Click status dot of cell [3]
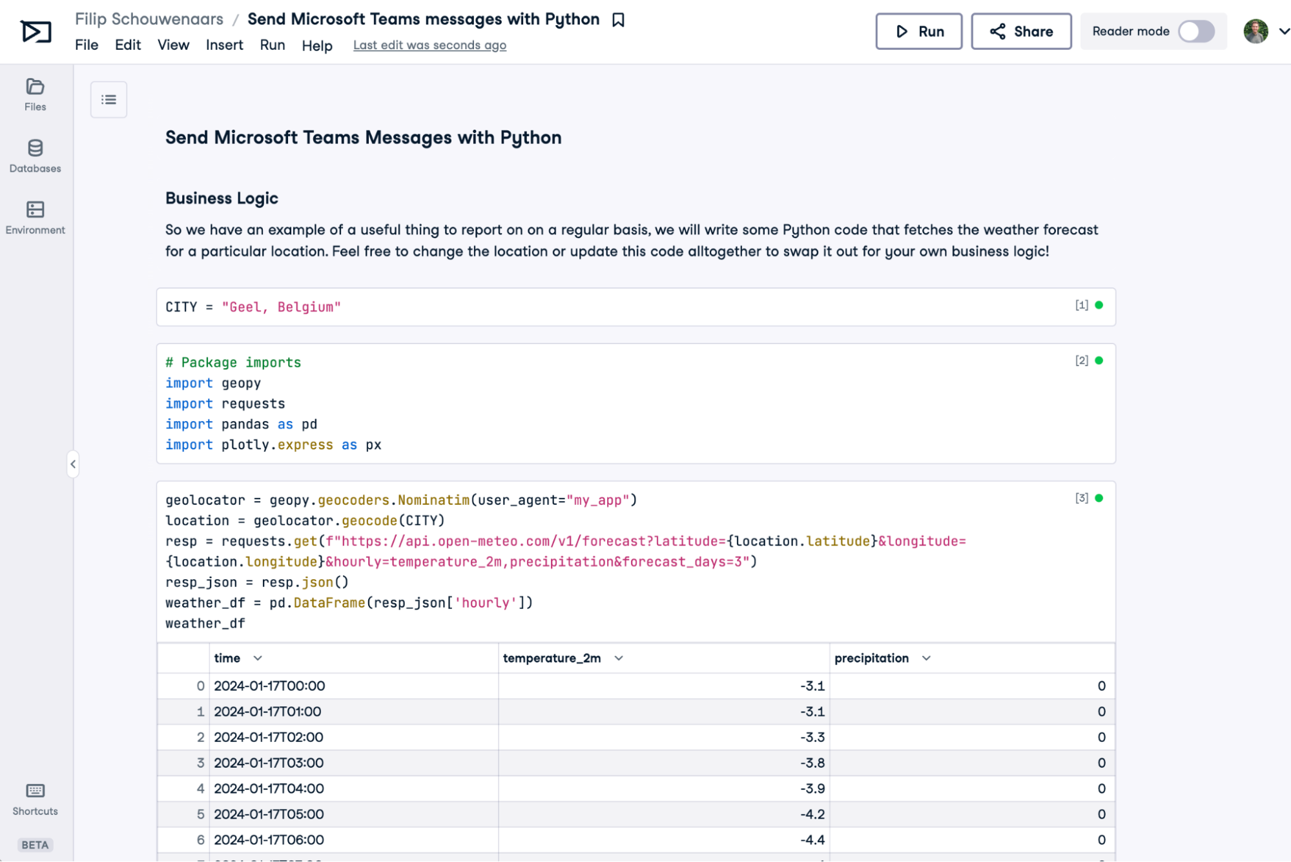The image size is (1291, 862). (1099, 498)
